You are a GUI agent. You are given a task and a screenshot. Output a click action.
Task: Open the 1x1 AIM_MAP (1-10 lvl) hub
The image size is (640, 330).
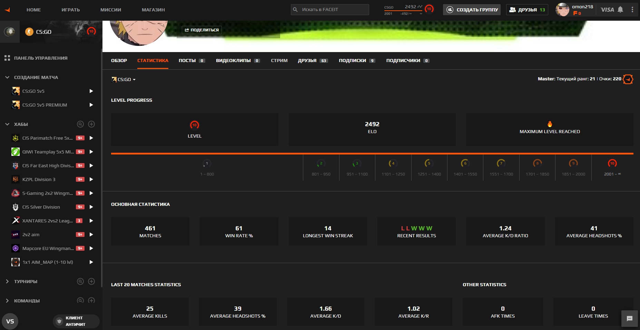pos(48,262)
